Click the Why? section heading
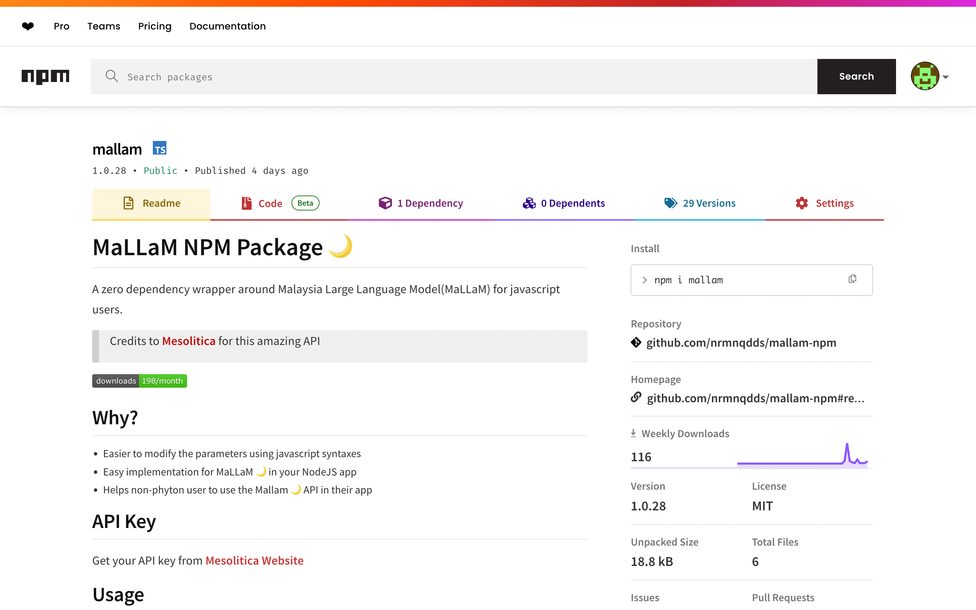 115,417
